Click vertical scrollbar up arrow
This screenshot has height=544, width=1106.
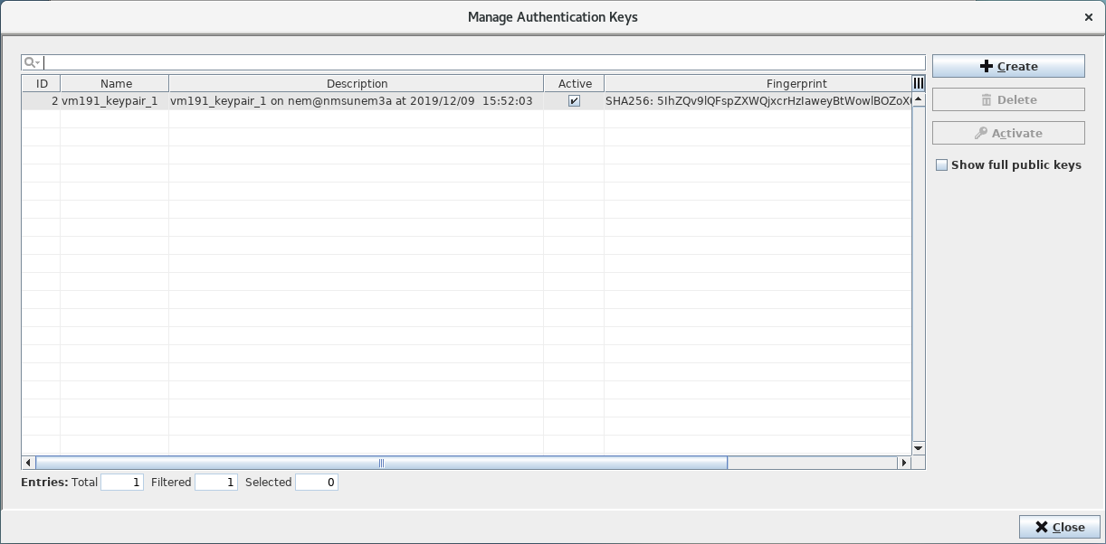point(918,99)
